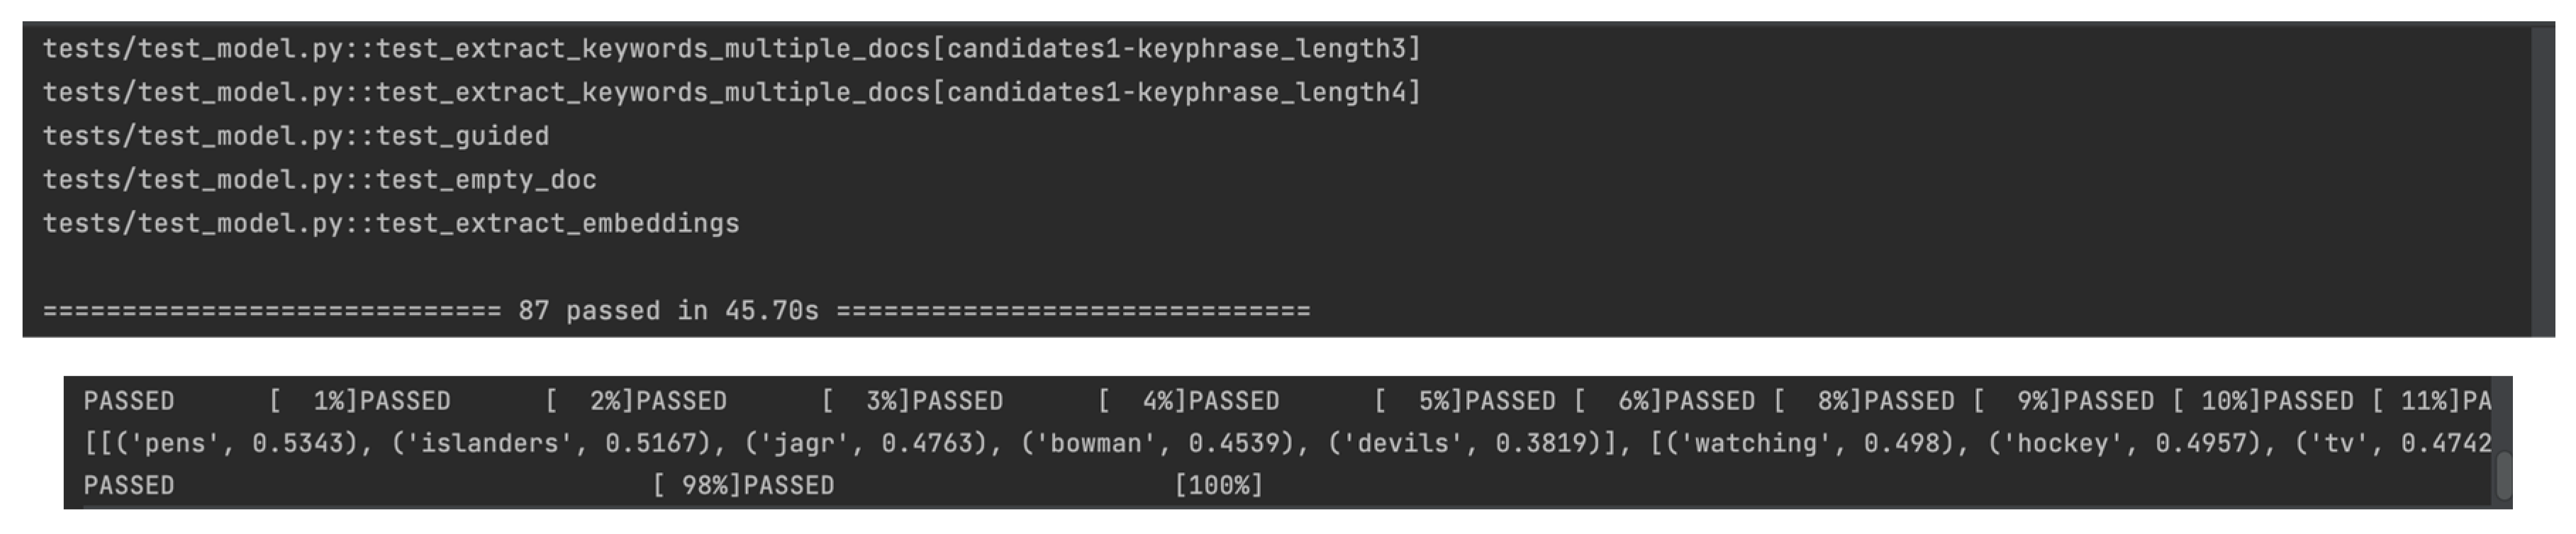Click the test_empty_doc test line

[x=319, y=180]
